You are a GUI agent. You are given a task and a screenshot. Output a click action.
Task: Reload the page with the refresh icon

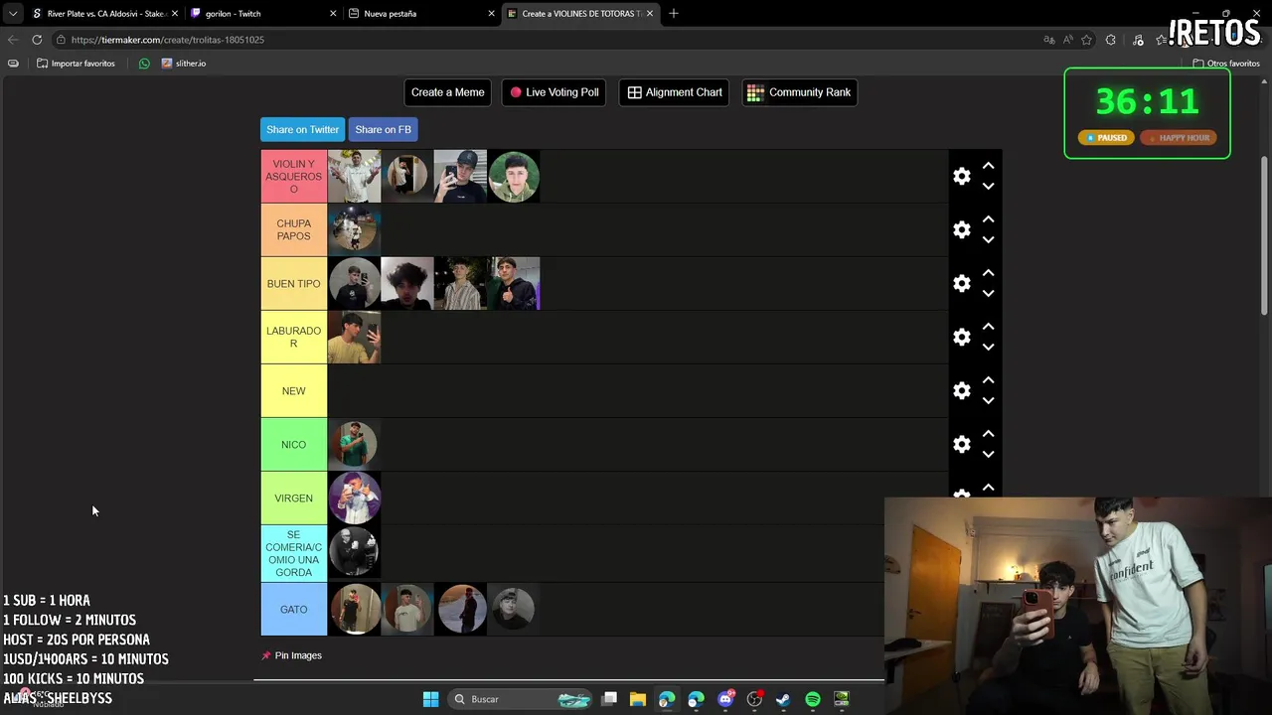click(x=37, y=40)
